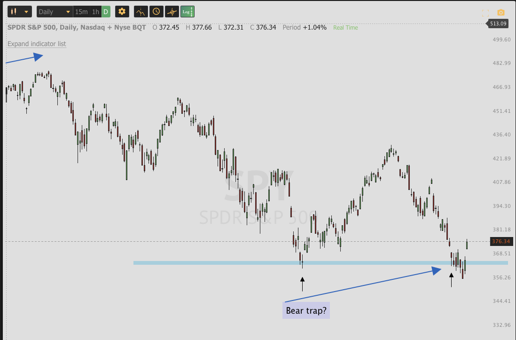Click the Real Time status label
The width and height of the screenshot is (516, 340).
pyautogui.click(x=344, y=27)
